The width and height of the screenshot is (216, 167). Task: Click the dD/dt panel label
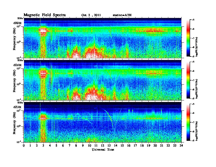tap(17, 65)
